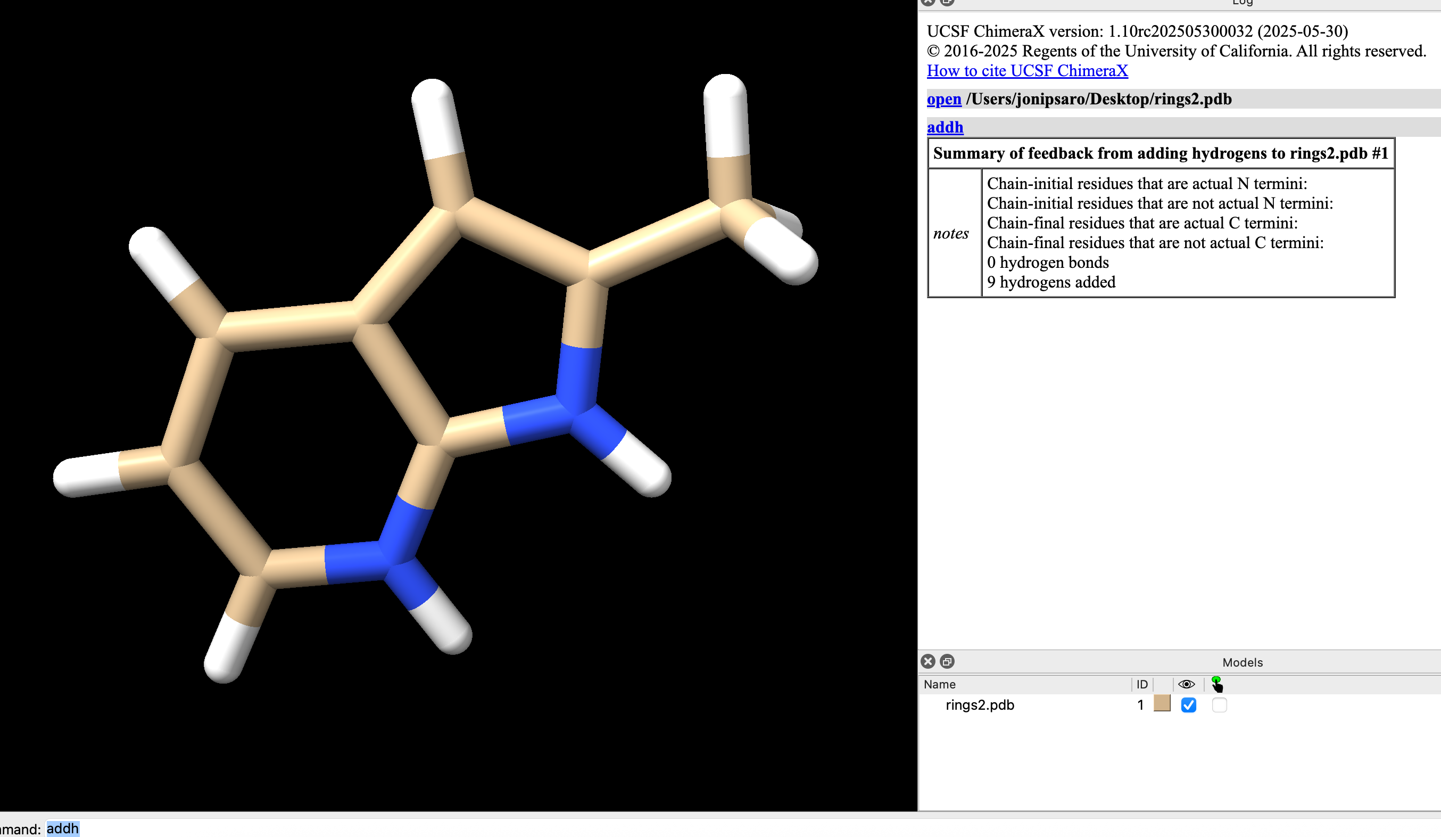Uncheck the shown checkbox for rings2.pdb
Viewport: 1441px width, 837px height.
point(1188,705)
